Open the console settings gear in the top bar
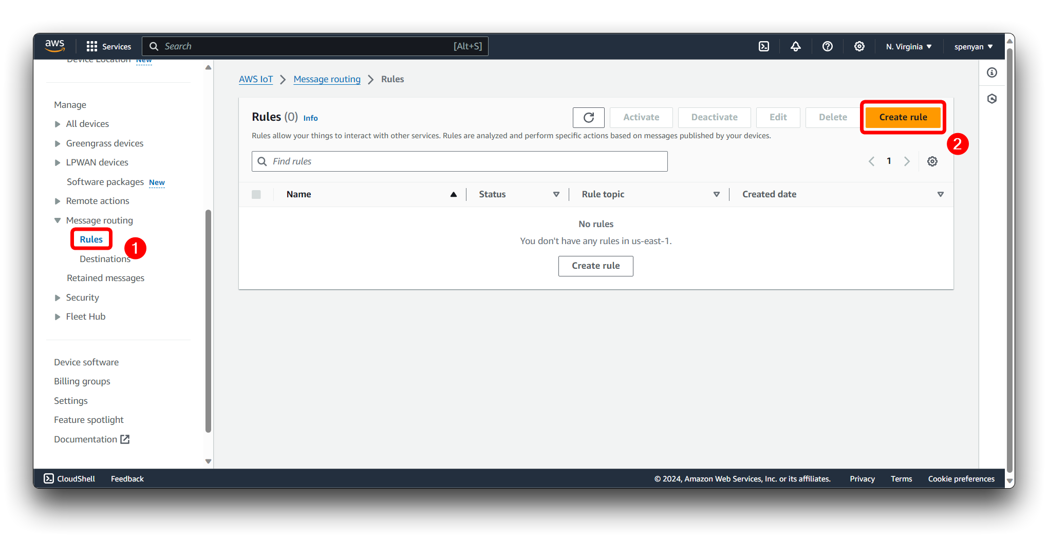1048x538 pixels. 859,46
